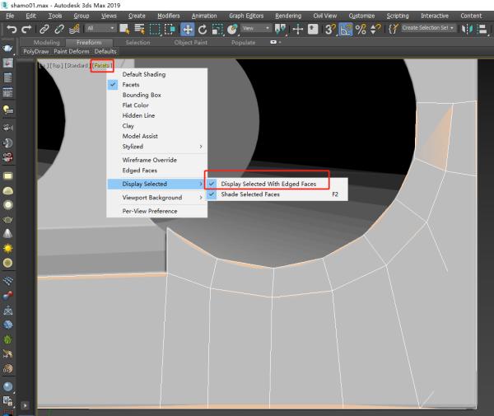494x416 pixels.
Task: Click the Use Pivot Point Center icon
Action: pyautogui.click(x=280, y=30)
